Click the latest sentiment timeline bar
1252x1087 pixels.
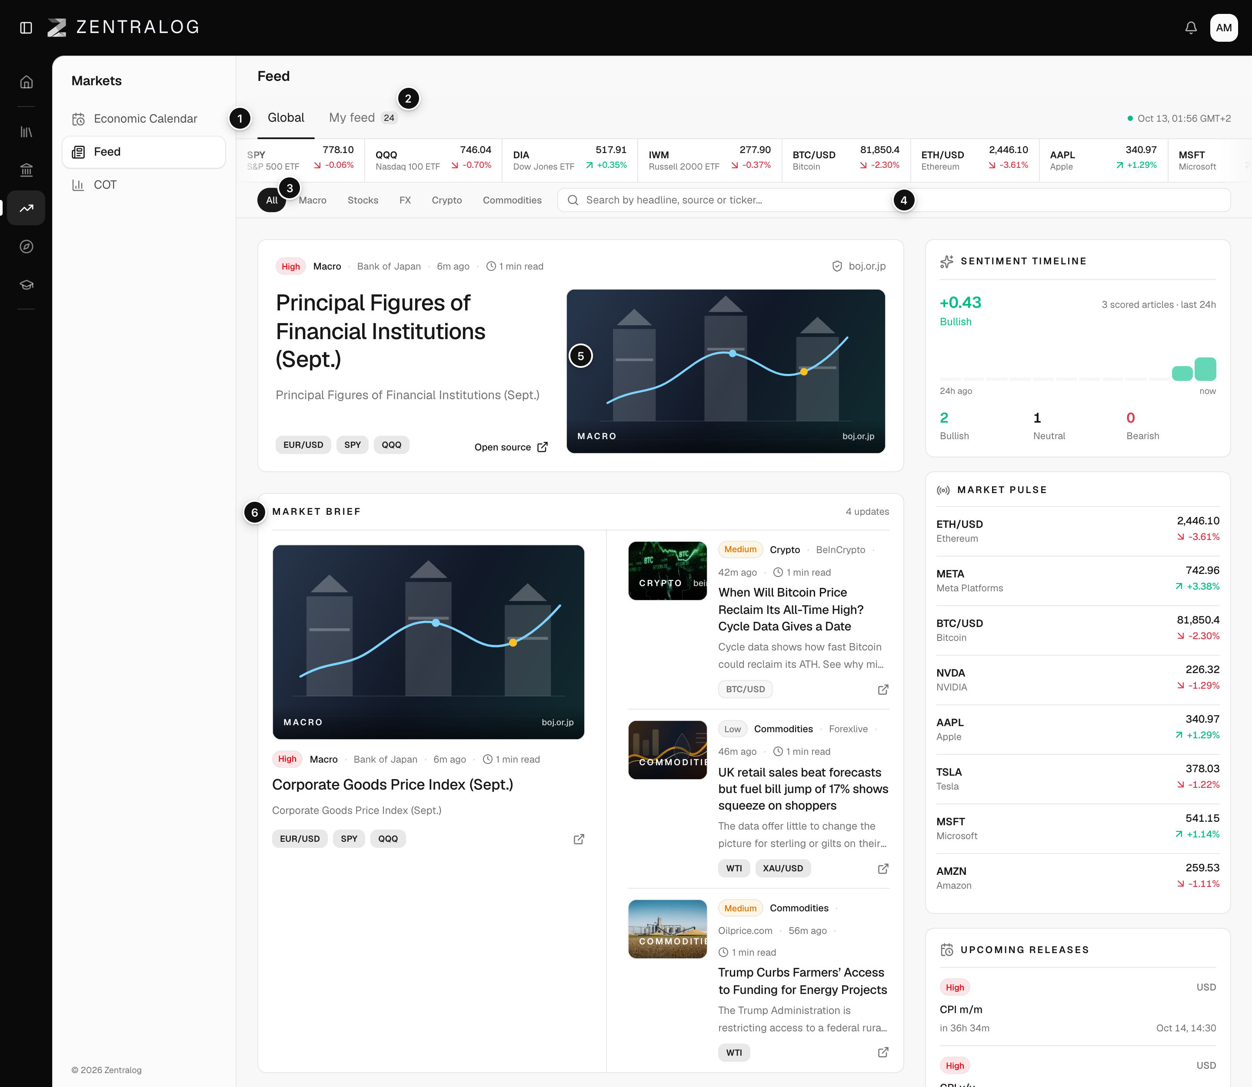tap(1205, 369)
